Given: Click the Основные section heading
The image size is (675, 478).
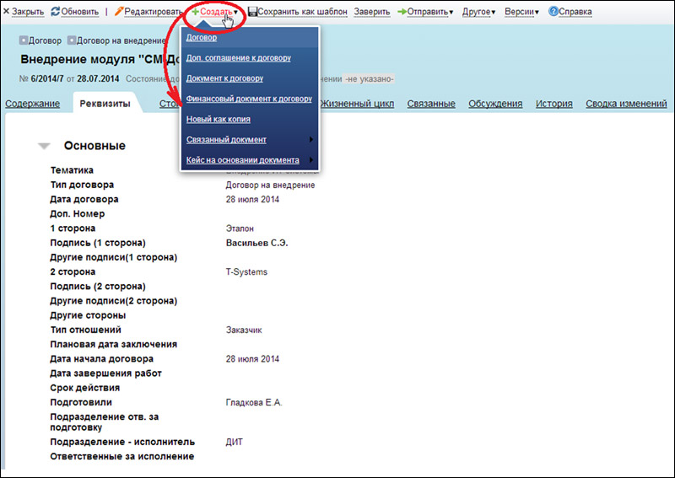Looking at the screenshot, I should pyautogui.click(x=94, y=146).
